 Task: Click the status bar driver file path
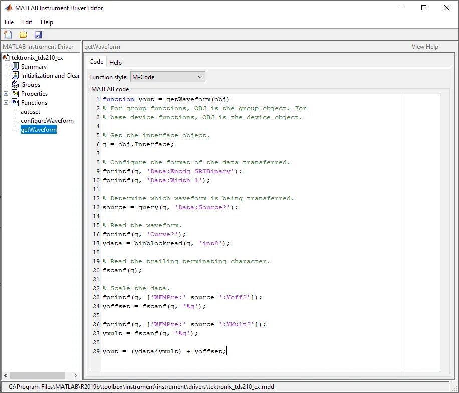141,387
